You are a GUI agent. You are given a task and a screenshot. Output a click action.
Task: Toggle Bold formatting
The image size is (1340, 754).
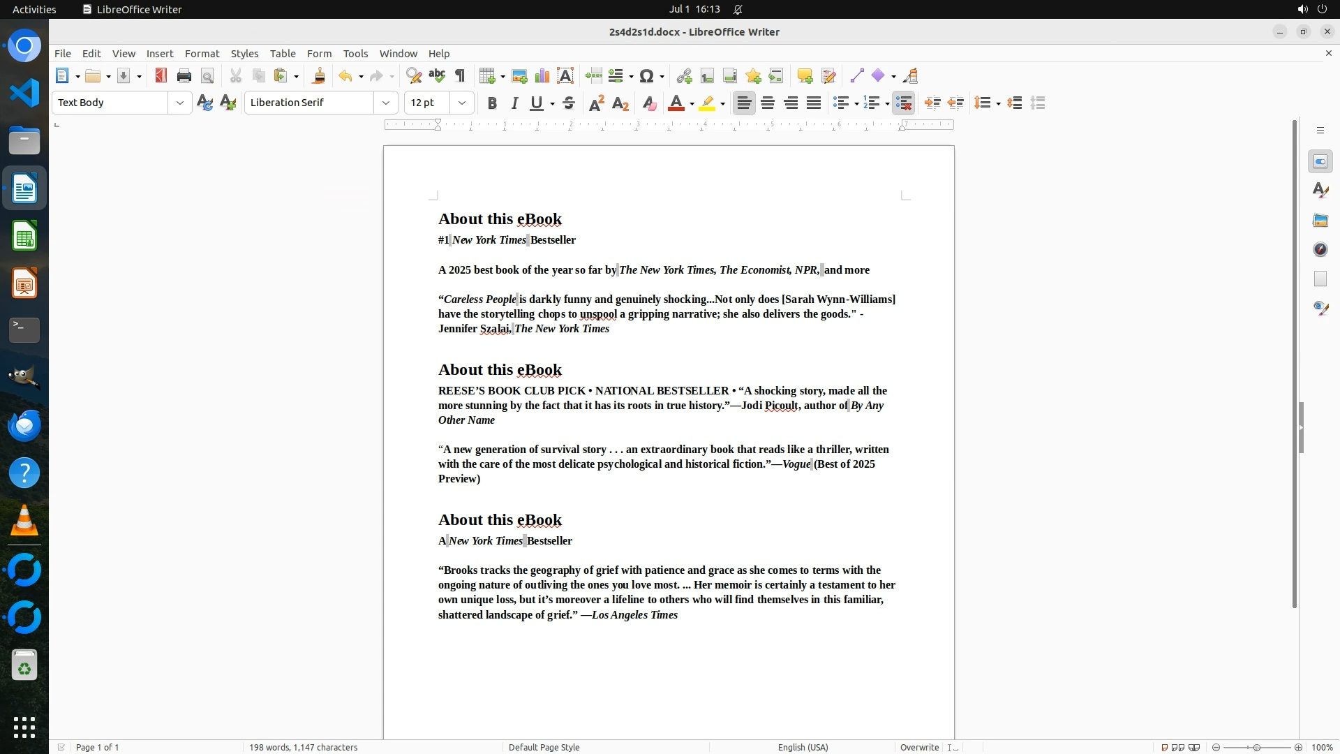(492, 103)
